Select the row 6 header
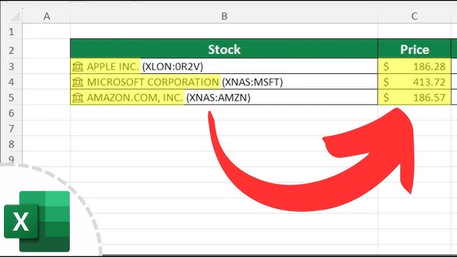Viewport: 457px width, 257px height. 11,113
